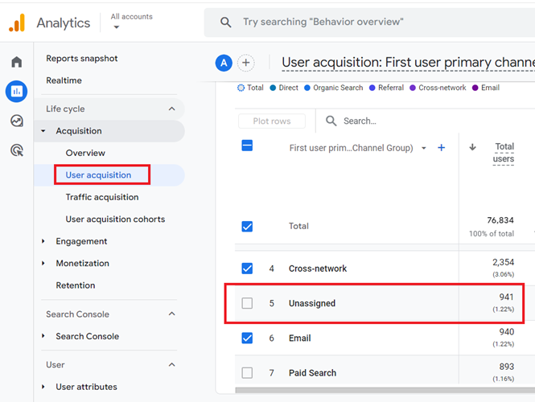535x402 pixels.
Task: Open the Advertising target icon
Action: 16,150
